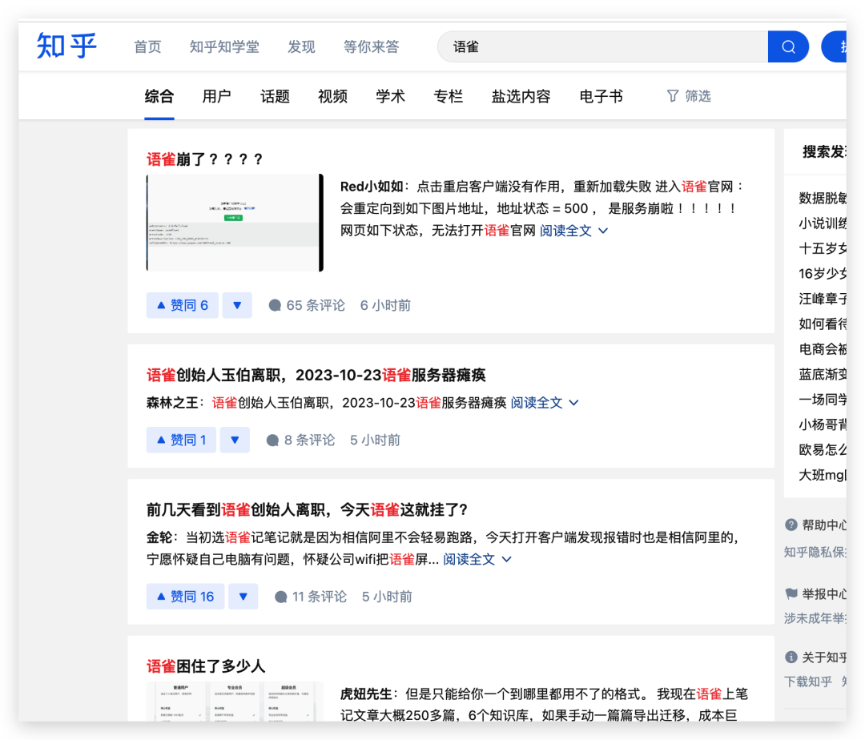This screenshot has height=740, width=865.
Task: Open 发现 in top navigation
Action: pos(301,47)
